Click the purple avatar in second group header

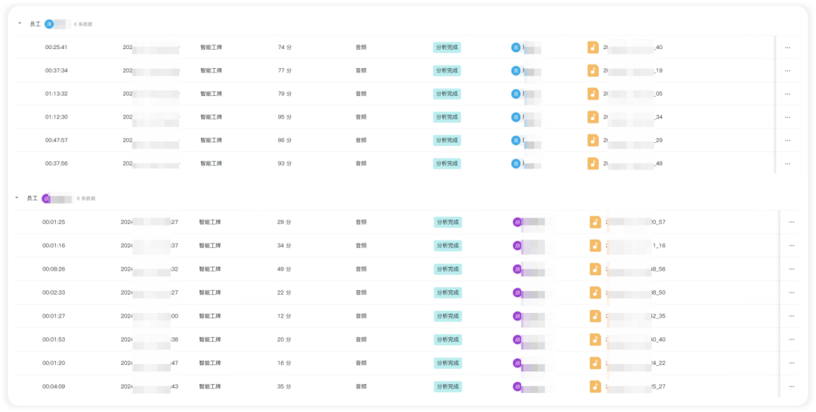(x=46, y=199)
